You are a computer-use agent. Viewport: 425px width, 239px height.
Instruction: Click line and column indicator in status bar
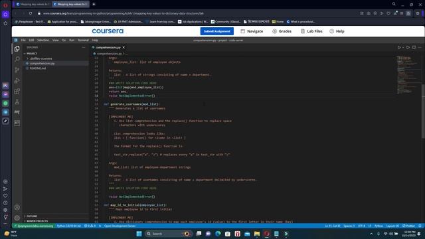332,226
